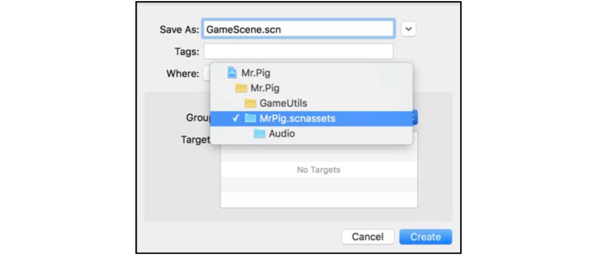Click the Tags input field
Image resolution: width=603 pixels, height=257 pixels.
[x=298, y=51]
